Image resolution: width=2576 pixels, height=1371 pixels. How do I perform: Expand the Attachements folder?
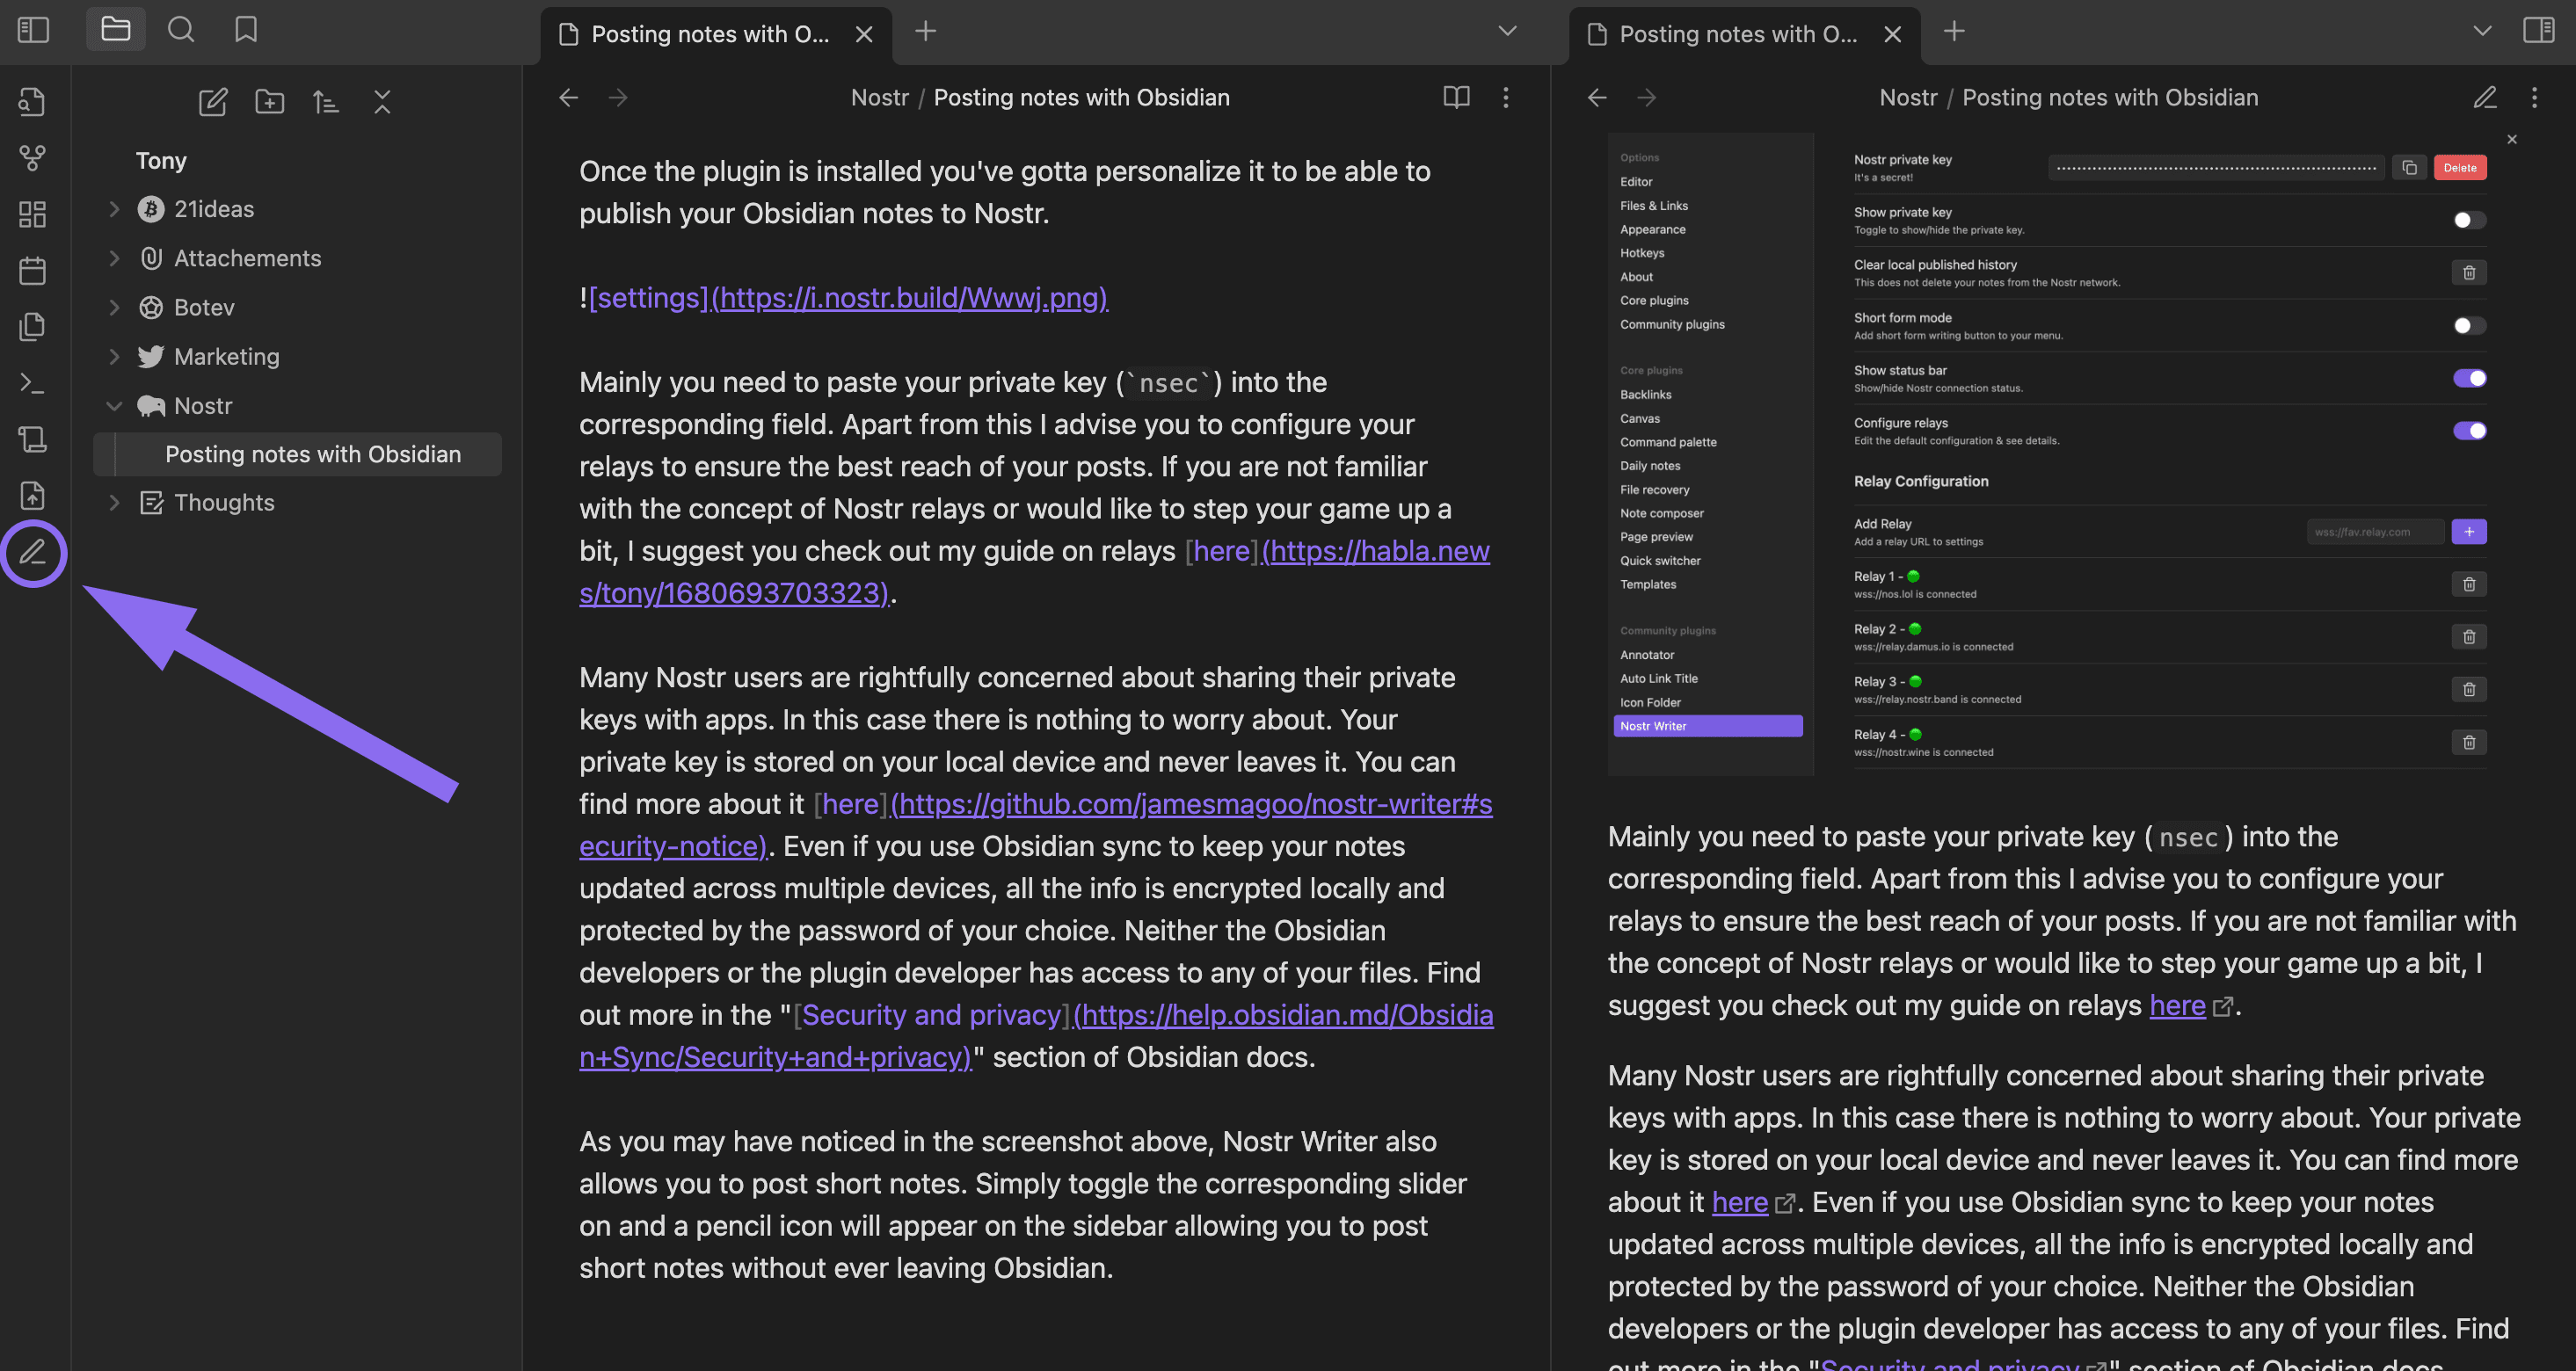[x=114, y=258]
